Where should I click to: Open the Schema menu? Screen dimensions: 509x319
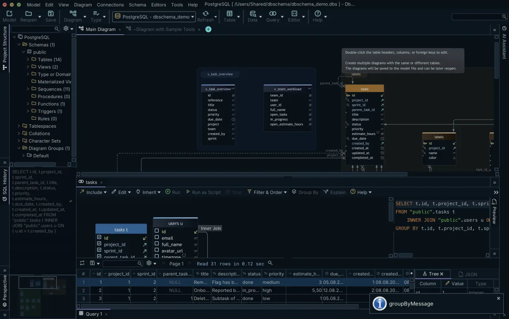(137, 5)
